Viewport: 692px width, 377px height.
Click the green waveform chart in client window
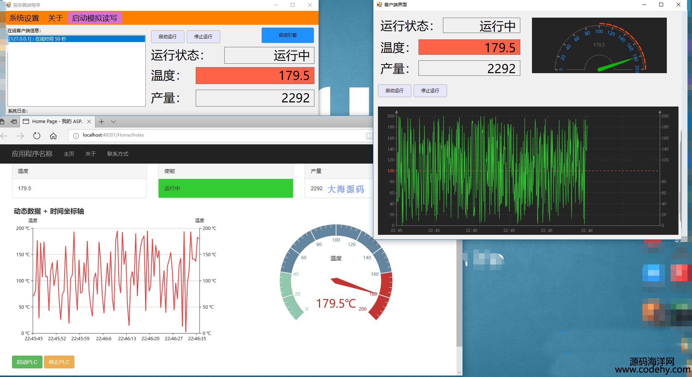(528, 171)
